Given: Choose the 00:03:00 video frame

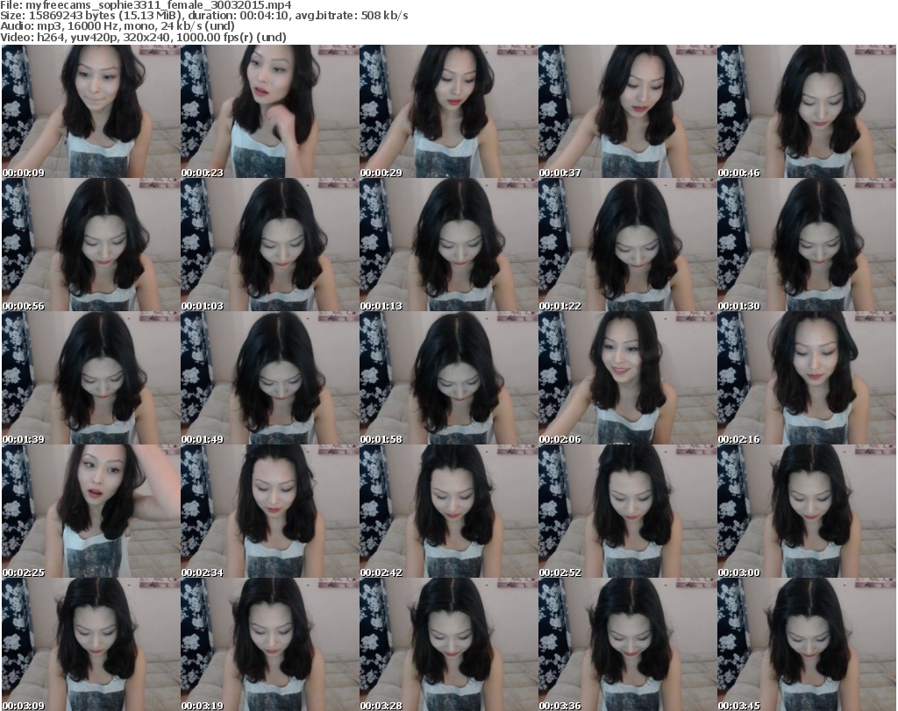Looking at the screenshot, I should coord(807,512).
